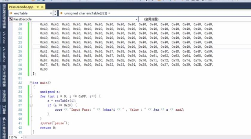Click the " , Value : " string literal
The width and height of the screenshot is (251, 139).
pyautogui.click(x=134, y=110)
